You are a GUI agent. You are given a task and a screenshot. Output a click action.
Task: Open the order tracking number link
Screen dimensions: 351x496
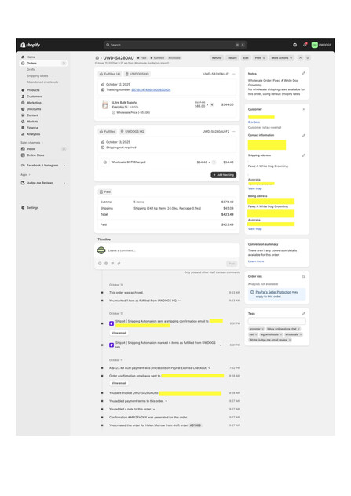click(x=151, y=90)
